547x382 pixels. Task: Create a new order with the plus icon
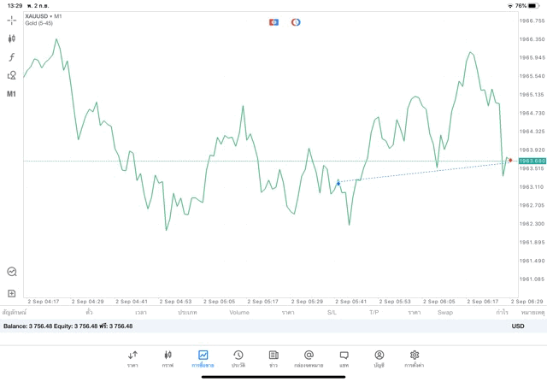pyautogui.click(x=12, y=293)
